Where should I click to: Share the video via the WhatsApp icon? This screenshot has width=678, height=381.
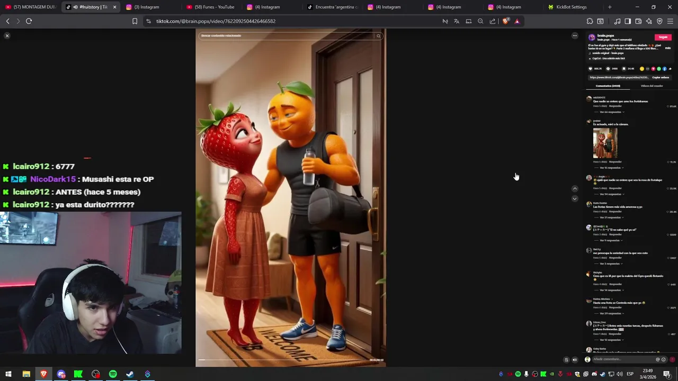click(x=659, y=69)
